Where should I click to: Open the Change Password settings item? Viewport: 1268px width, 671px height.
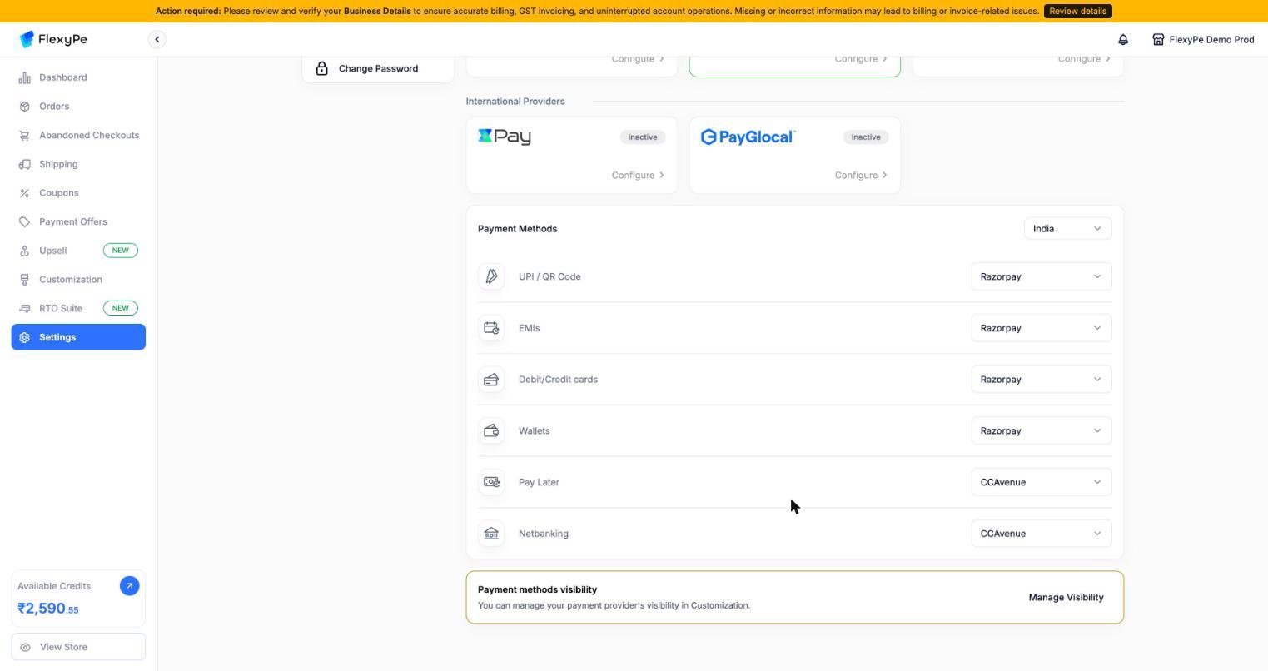378,68
